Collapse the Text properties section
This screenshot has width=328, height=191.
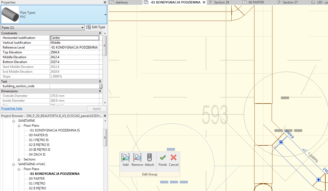(100, 81)
